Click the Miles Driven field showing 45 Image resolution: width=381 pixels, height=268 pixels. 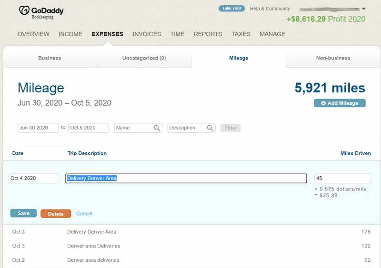pyautogui.click(x=342, y=179)
